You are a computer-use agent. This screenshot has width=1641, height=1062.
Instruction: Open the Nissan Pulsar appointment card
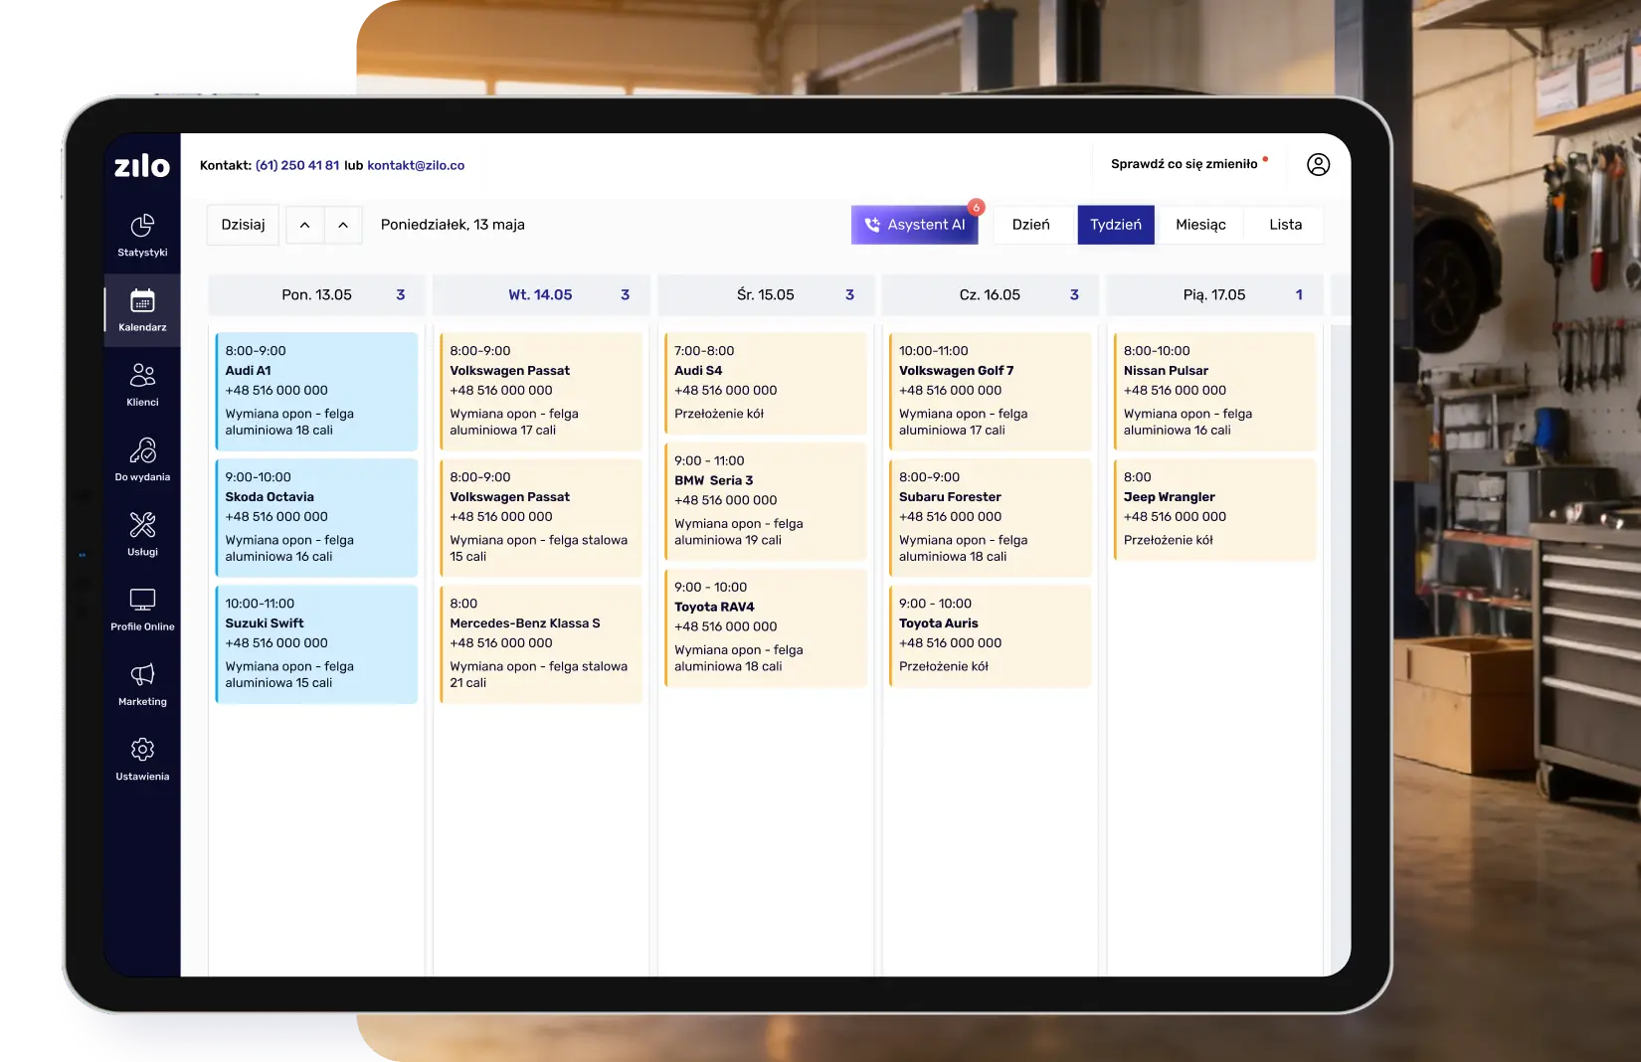(1214, 391)
